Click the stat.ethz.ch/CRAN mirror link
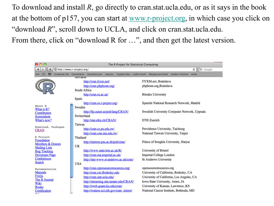This screenshot has width=274, height=206. click(x=100, y=120)
